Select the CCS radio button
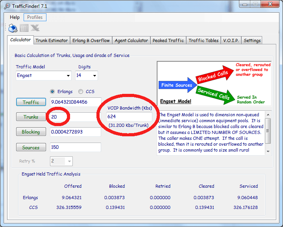This screenshot has height=227, width=283. tap(81, 92)
